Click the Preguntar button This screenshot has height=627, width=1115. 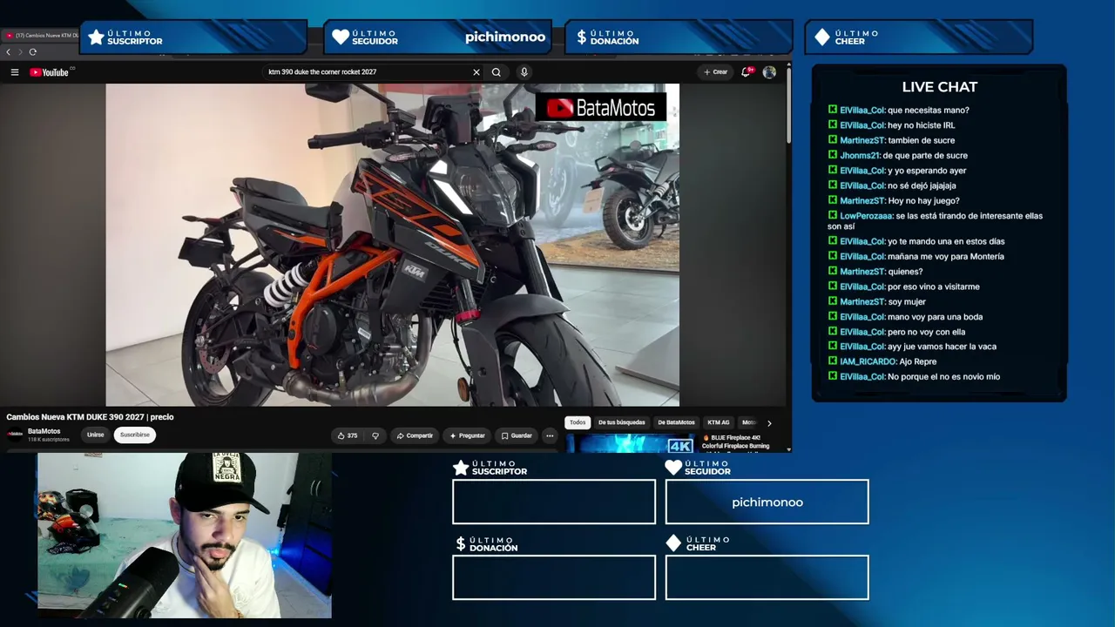(x=467, y=435)
